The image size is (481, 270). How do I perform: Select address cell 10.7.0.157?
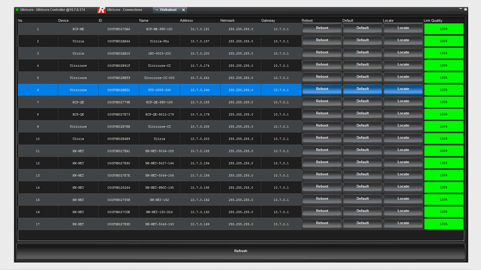pos(200,41)
